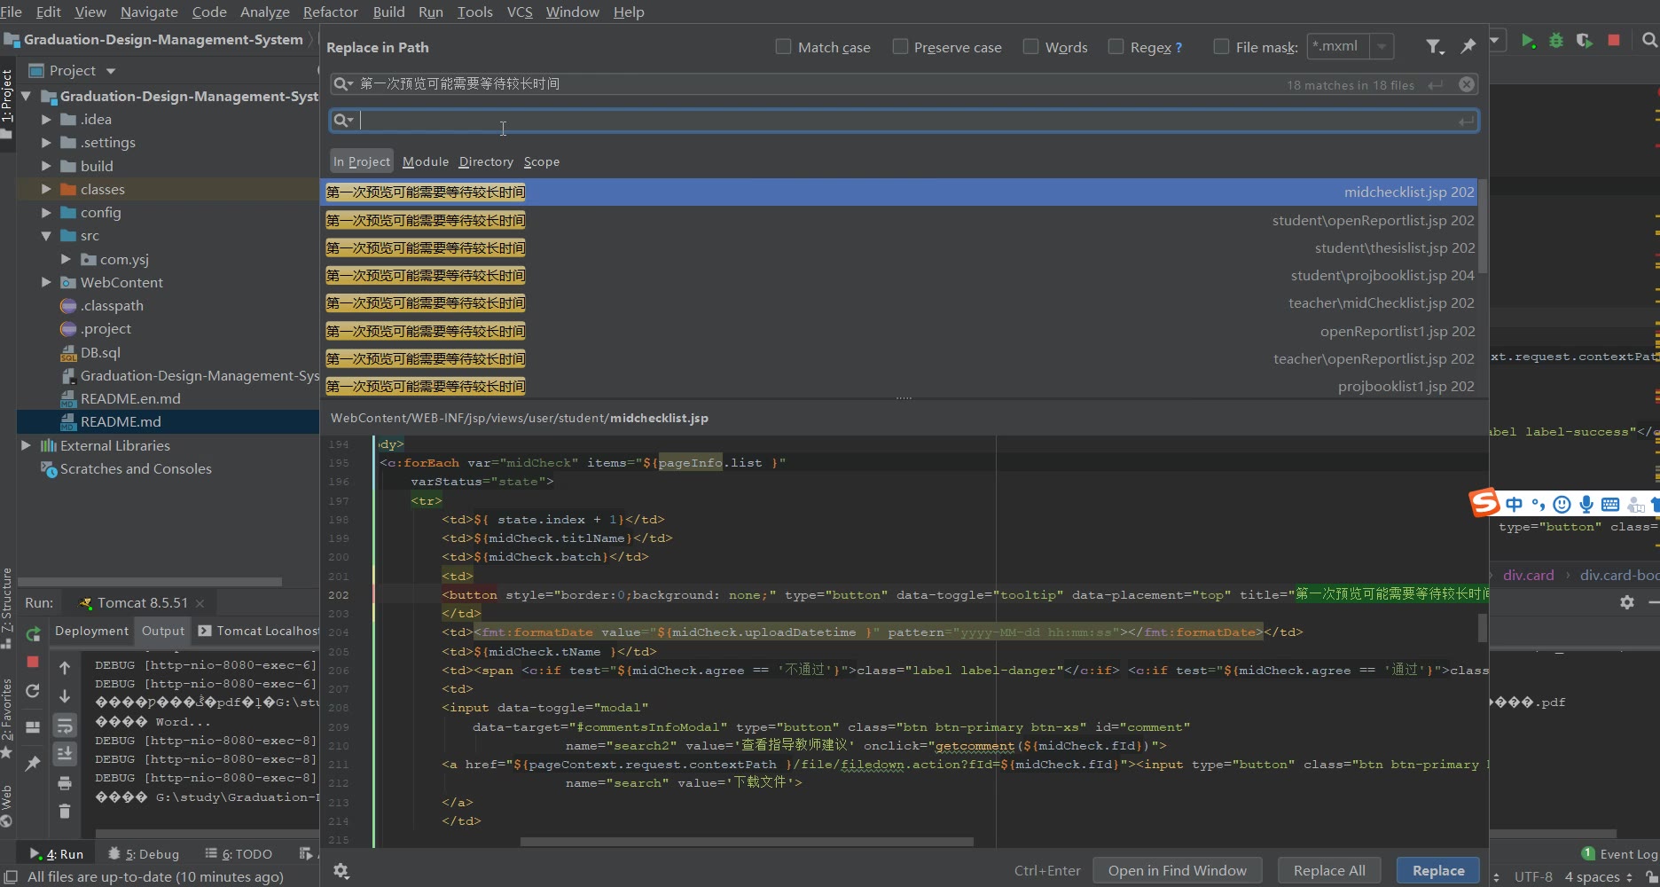
Task: Click Open in Find Window button
Action: click(1177, 870)
